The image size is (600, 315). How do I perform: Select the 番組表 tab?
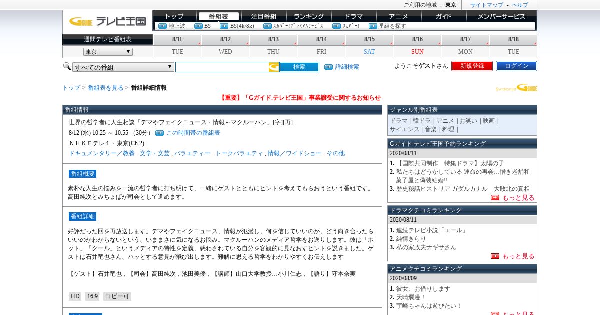[x=218, y=16]
